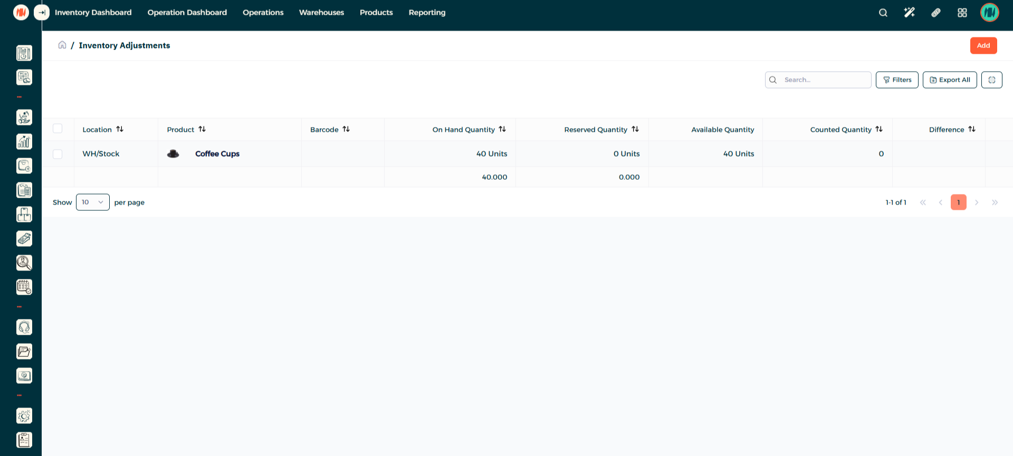Sort by On Hand Quantity column

tap(502, 129)
